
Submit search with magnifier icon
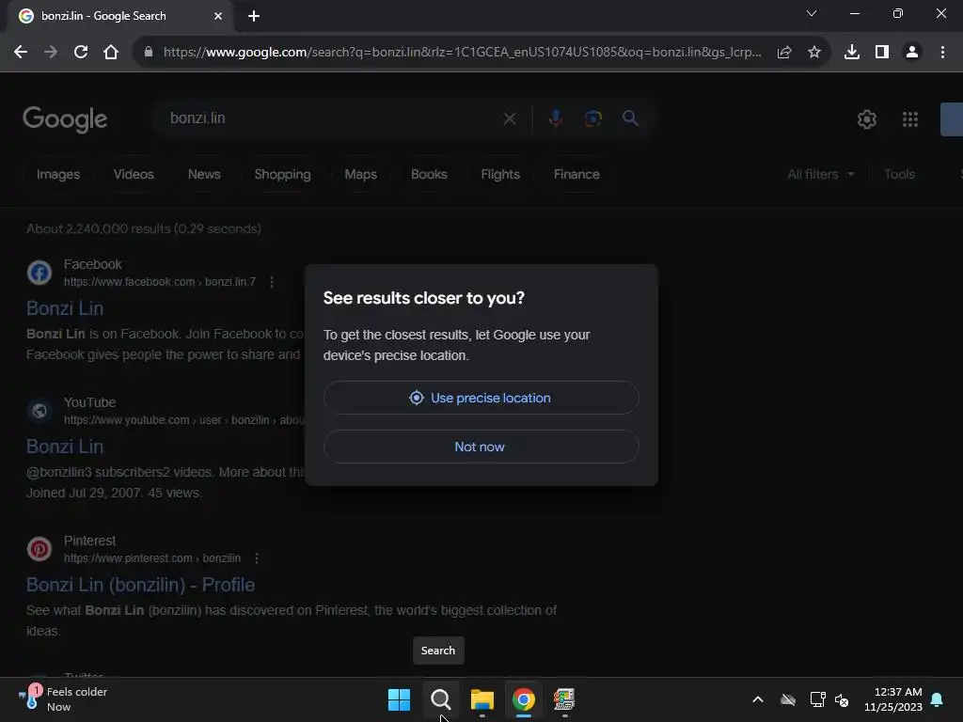pyautogui.click(x=630, y=118)
